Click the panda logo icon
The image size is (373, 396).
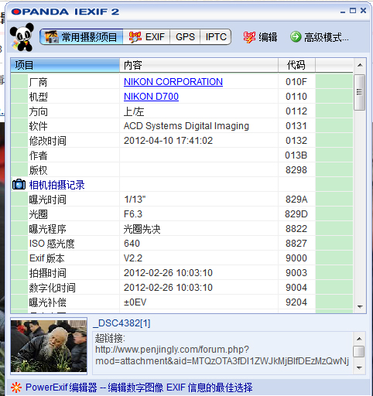22,37
